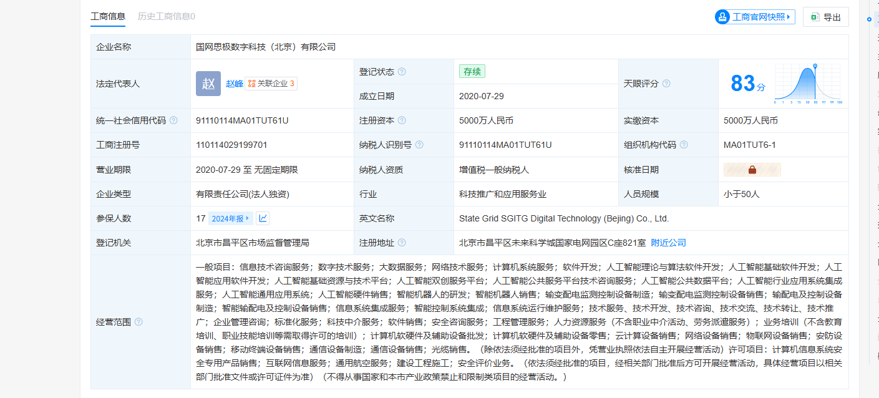Screen dimensions: 879x398
Task: Open 关联企业 3 related companies tag
Action: click(x=271, y=84)
